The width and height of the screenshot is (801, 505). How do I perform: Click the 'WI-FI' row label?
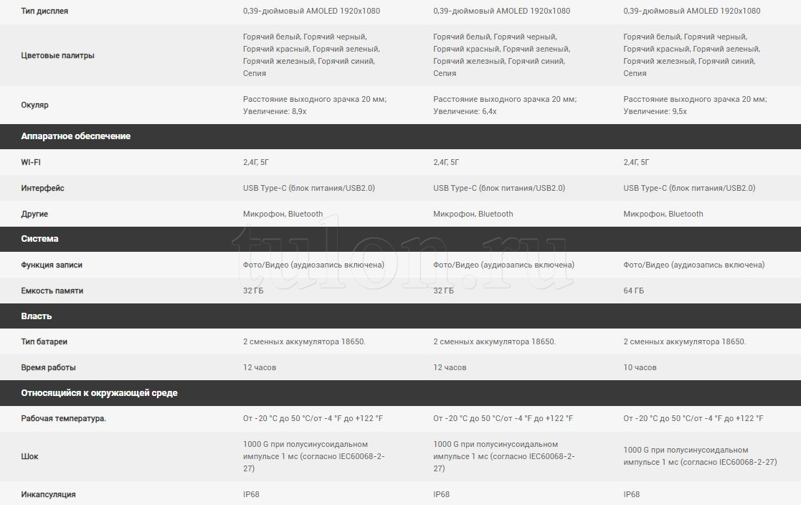(31, 162)
